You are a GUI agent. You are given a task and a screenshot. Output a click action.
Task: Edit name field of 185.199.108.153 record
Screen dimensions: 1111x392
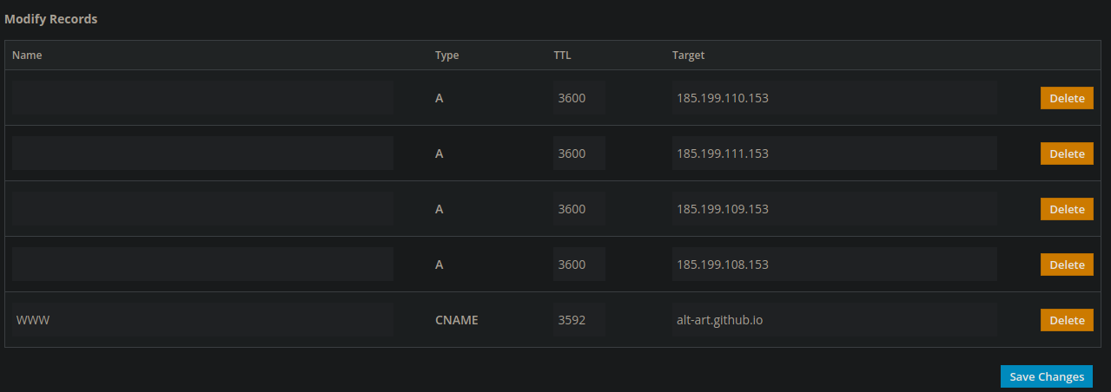[202, 265]
